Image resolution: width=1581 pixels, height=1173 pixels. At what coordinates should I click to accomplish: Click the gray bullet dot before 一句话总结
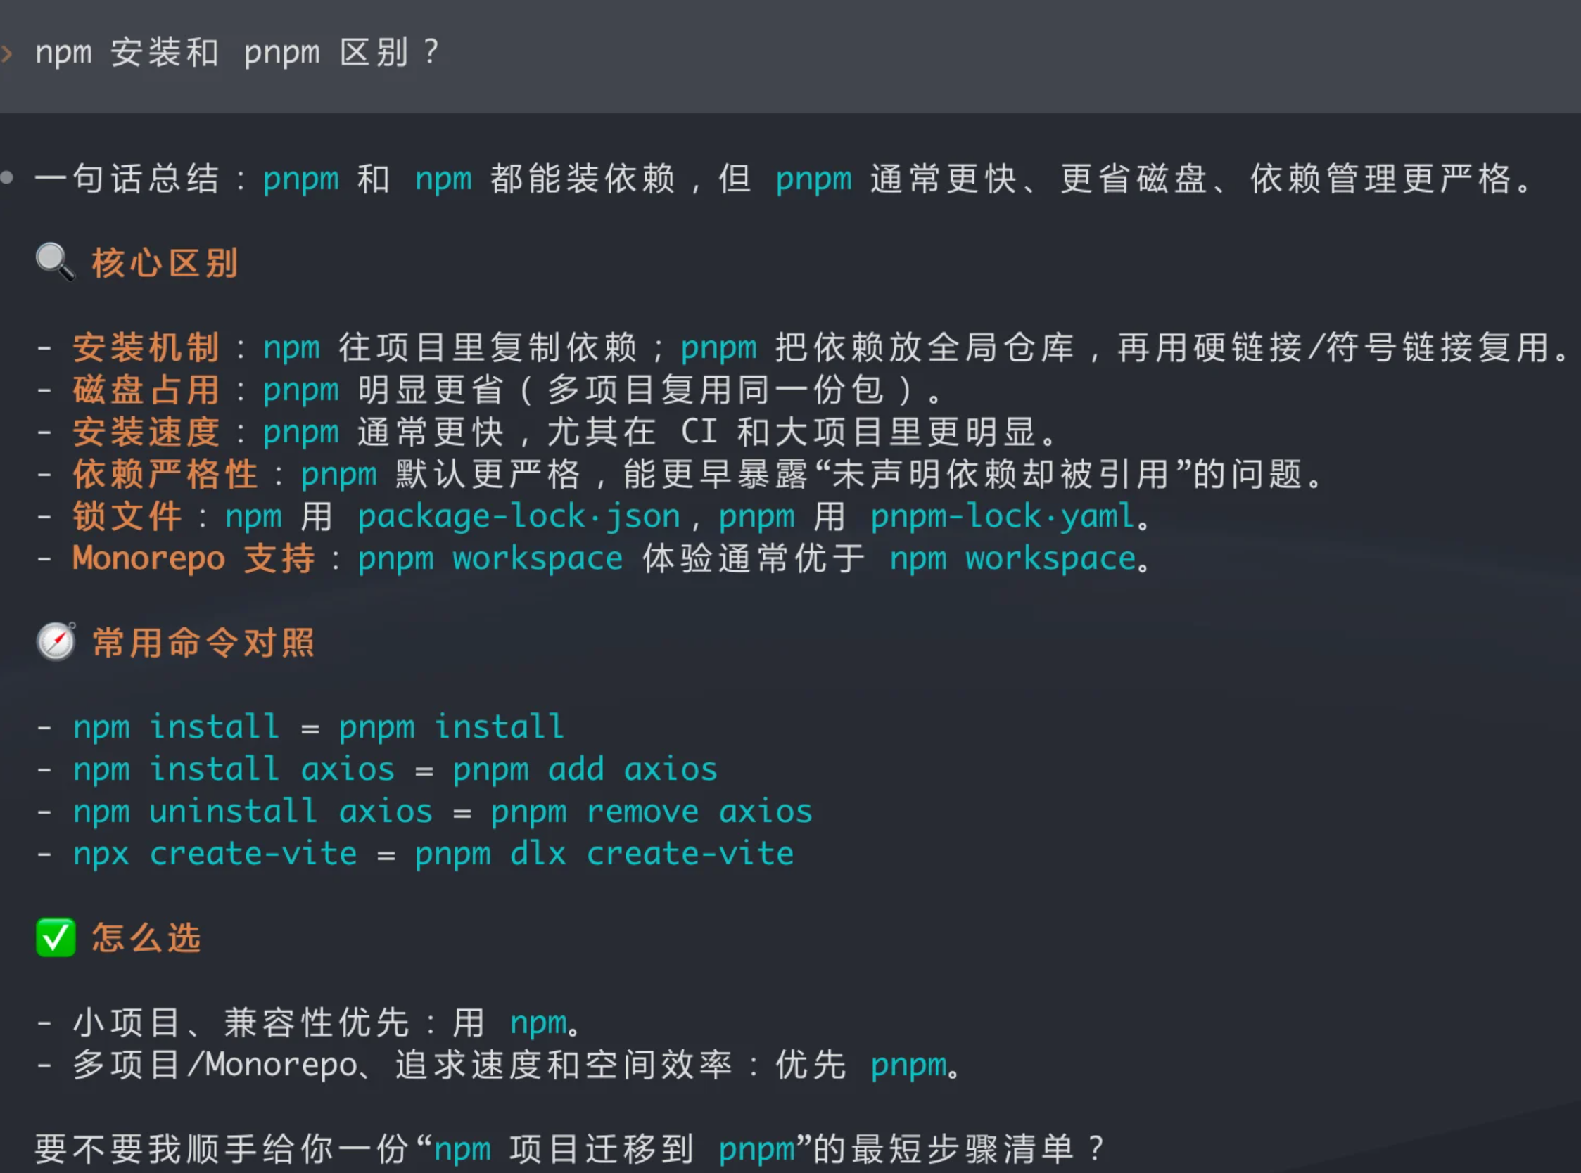point(7,177)
